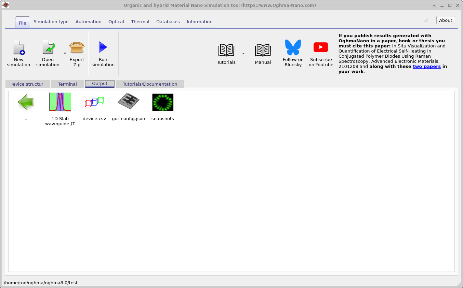Open the Optical ribbon tab
This screenshot has height=288, width=463.
(116, 22)
